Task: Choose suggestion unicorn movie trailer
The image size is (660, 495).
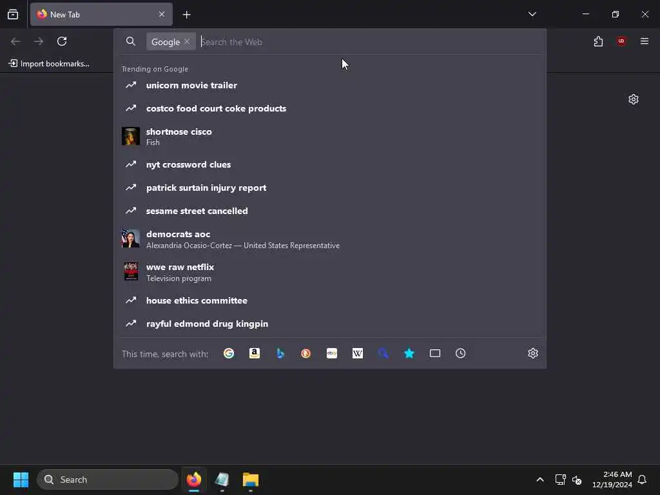Action: [330, 85]
